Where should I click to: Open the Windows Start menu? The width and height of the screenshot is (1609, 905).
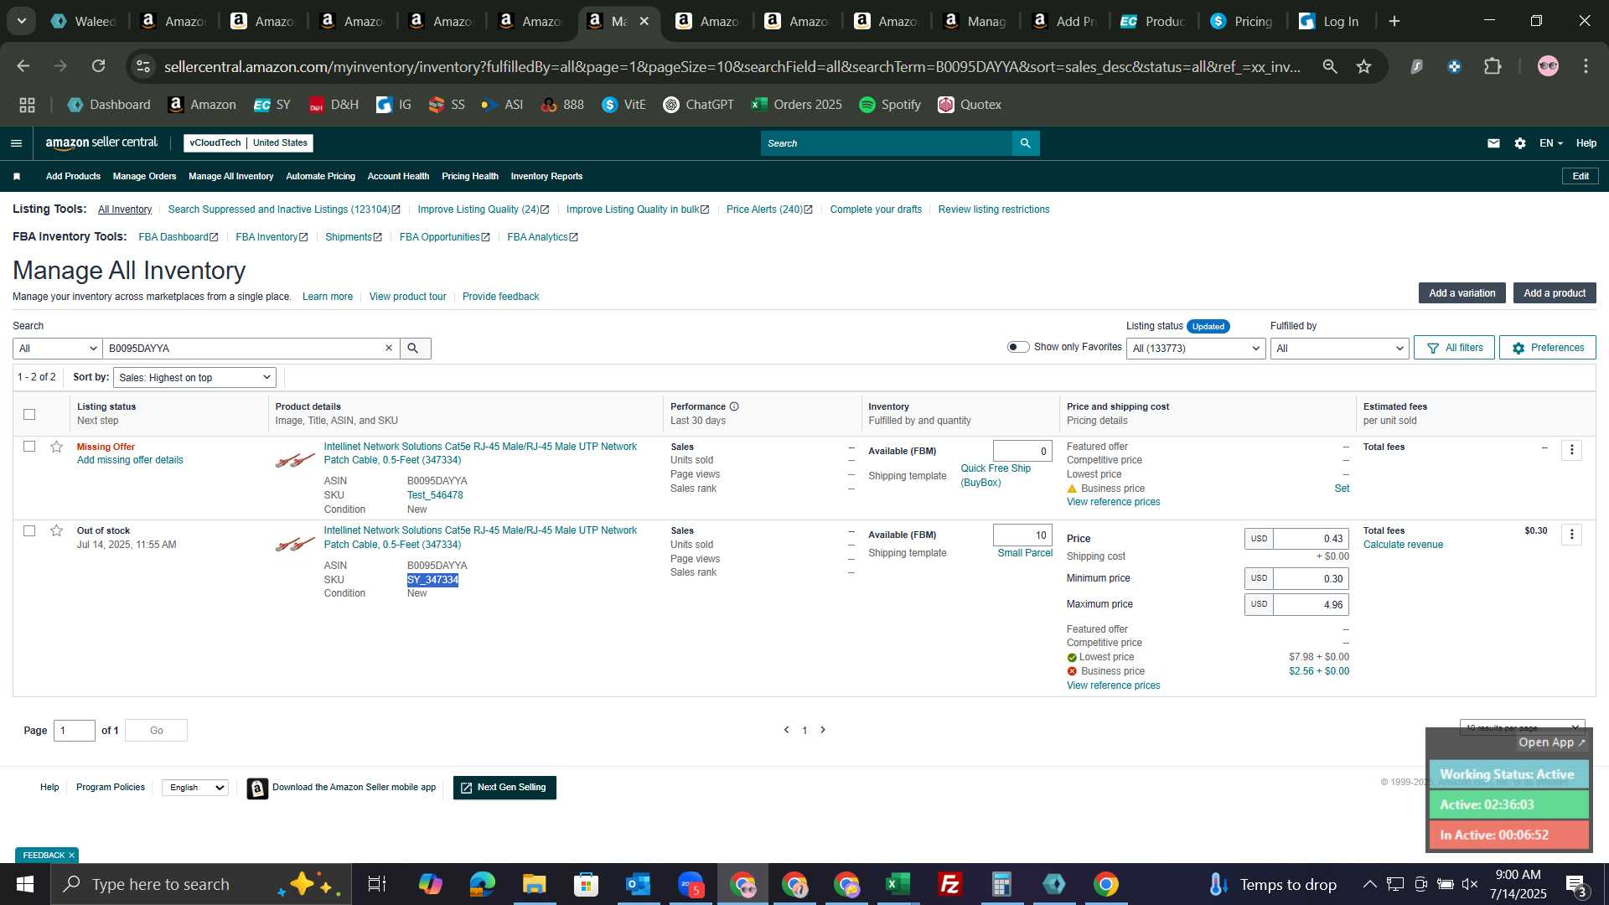point(24,884)
